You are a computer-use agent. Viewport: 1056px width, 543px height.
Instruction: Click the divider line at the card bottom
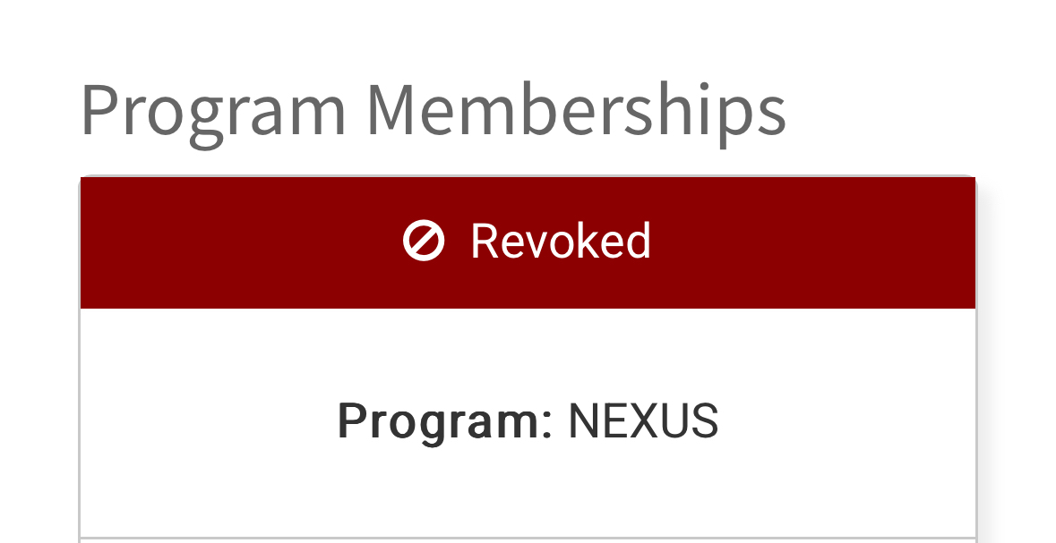(x=527, y=539)
